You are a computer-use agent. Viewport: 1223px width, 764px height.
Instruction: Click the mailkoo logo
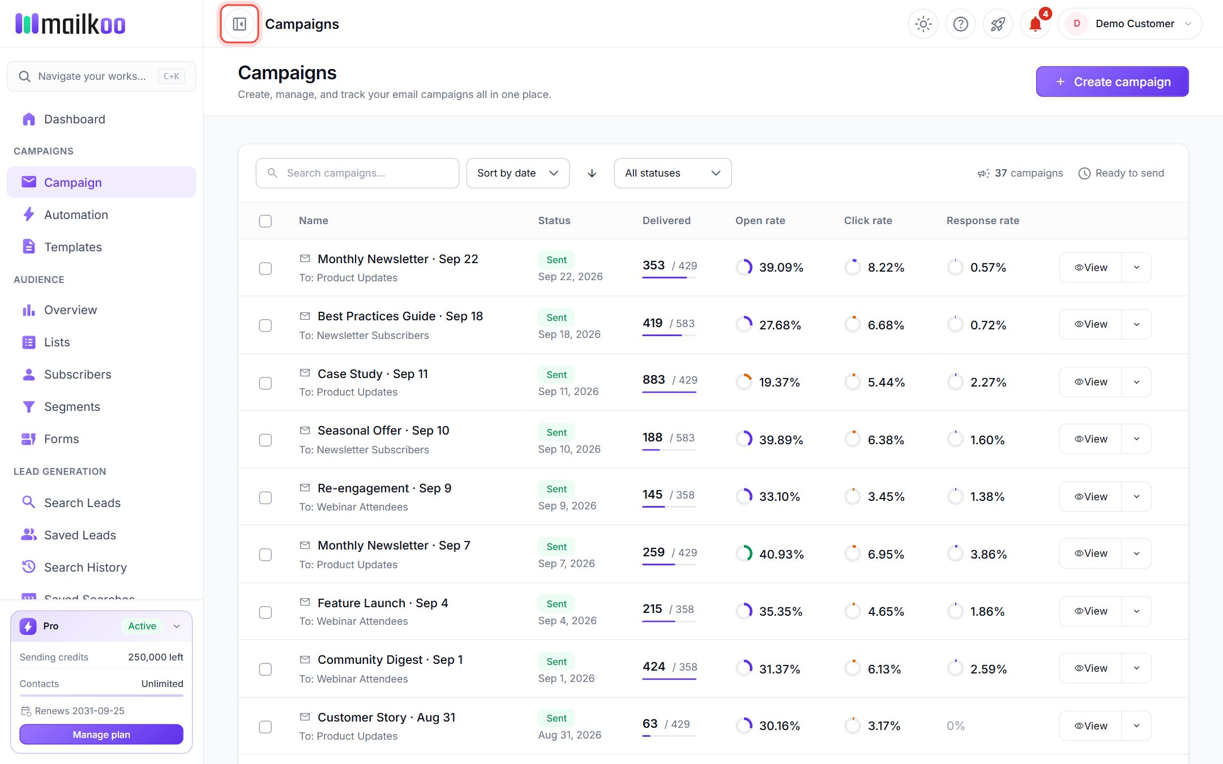click(70, 24)
